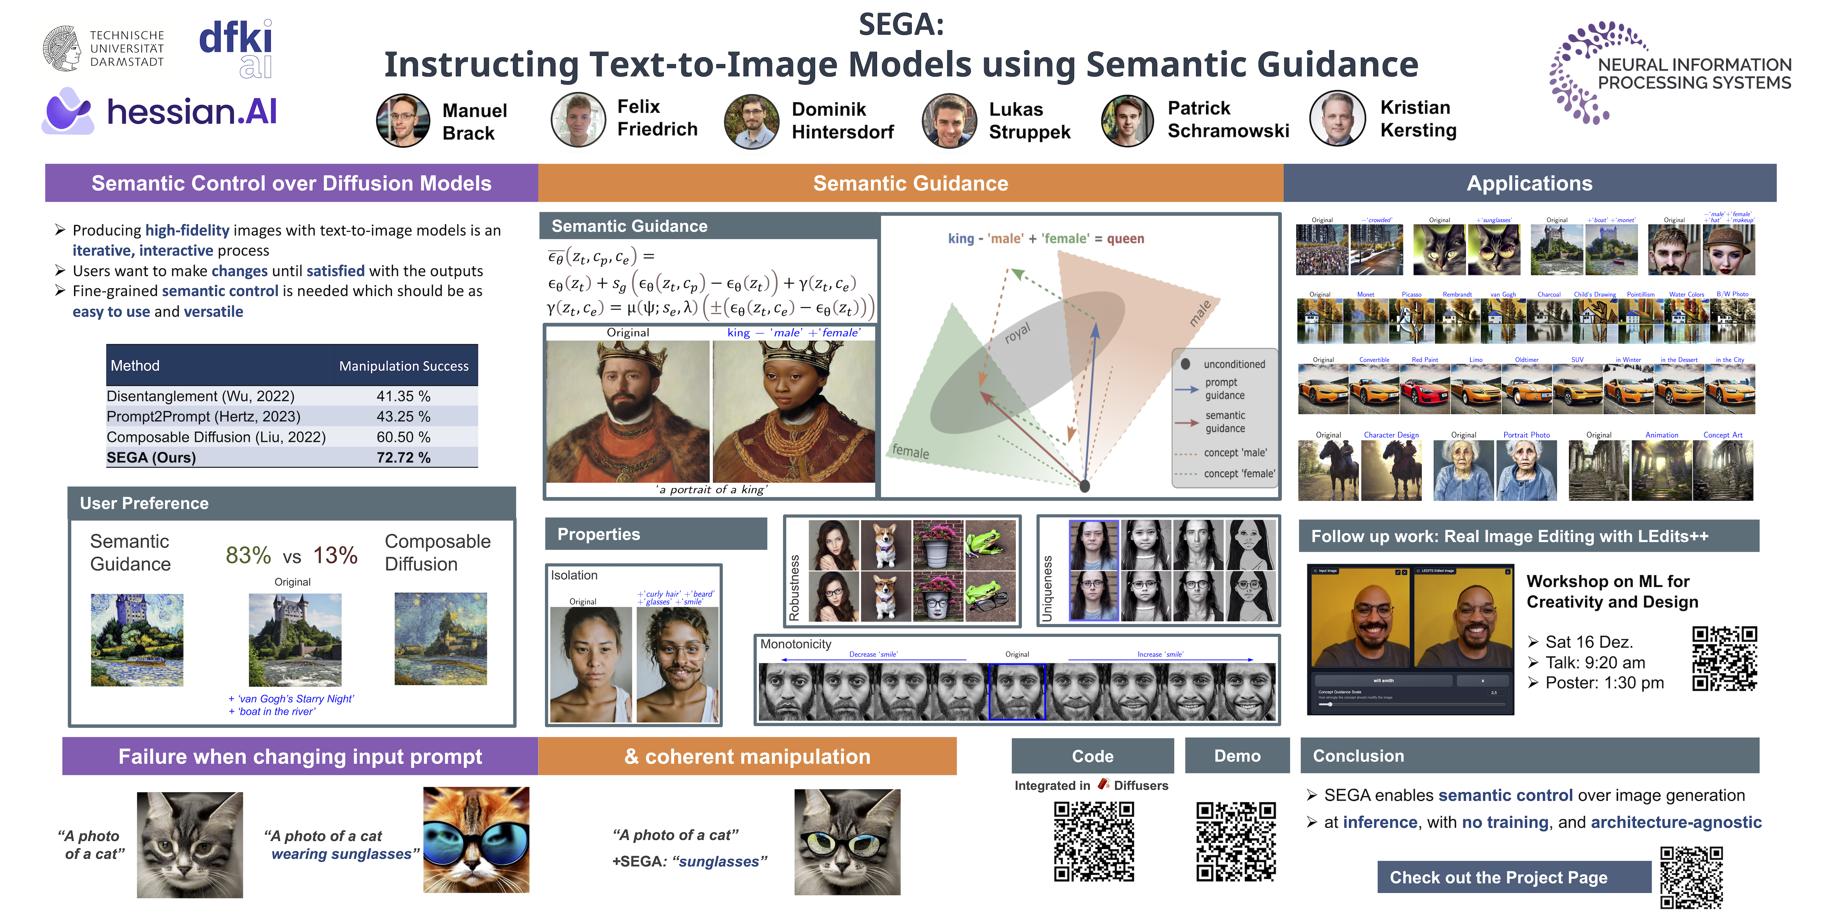This screenshot has width=1822, height=911.
Task: Click the pencil edit icon on Input Image
Action: (1397, 572)
